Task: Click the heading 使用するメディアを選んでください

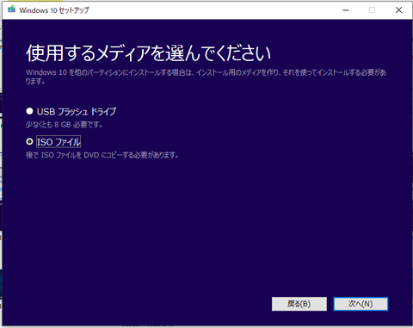Action: 148,53
